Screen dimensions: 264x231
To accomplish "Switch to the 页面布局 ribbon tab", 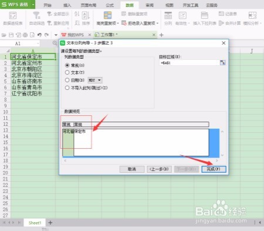I will (x=89, y=5).
